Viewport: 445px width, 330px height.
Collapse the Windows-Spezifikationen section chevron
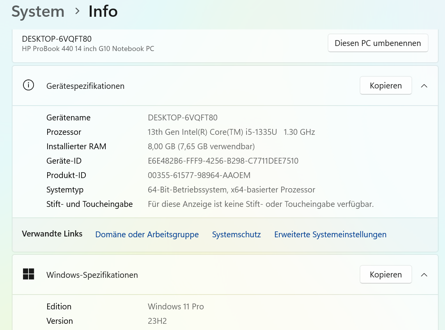pos(424,275)
